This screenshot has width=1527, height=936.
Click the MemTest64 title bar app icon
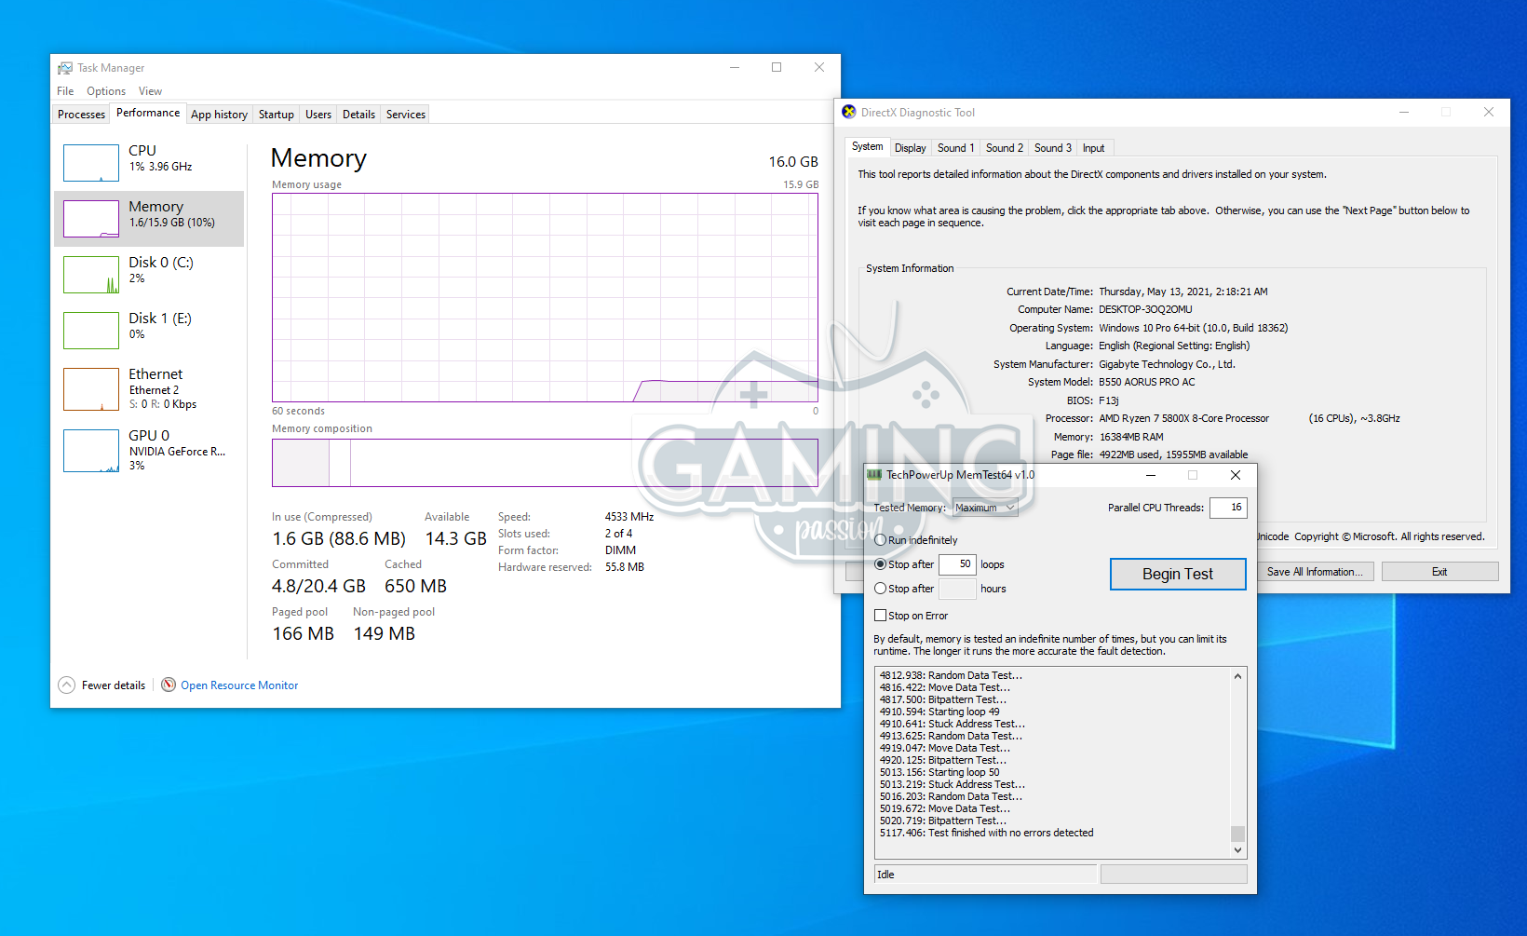click(874, 475)
